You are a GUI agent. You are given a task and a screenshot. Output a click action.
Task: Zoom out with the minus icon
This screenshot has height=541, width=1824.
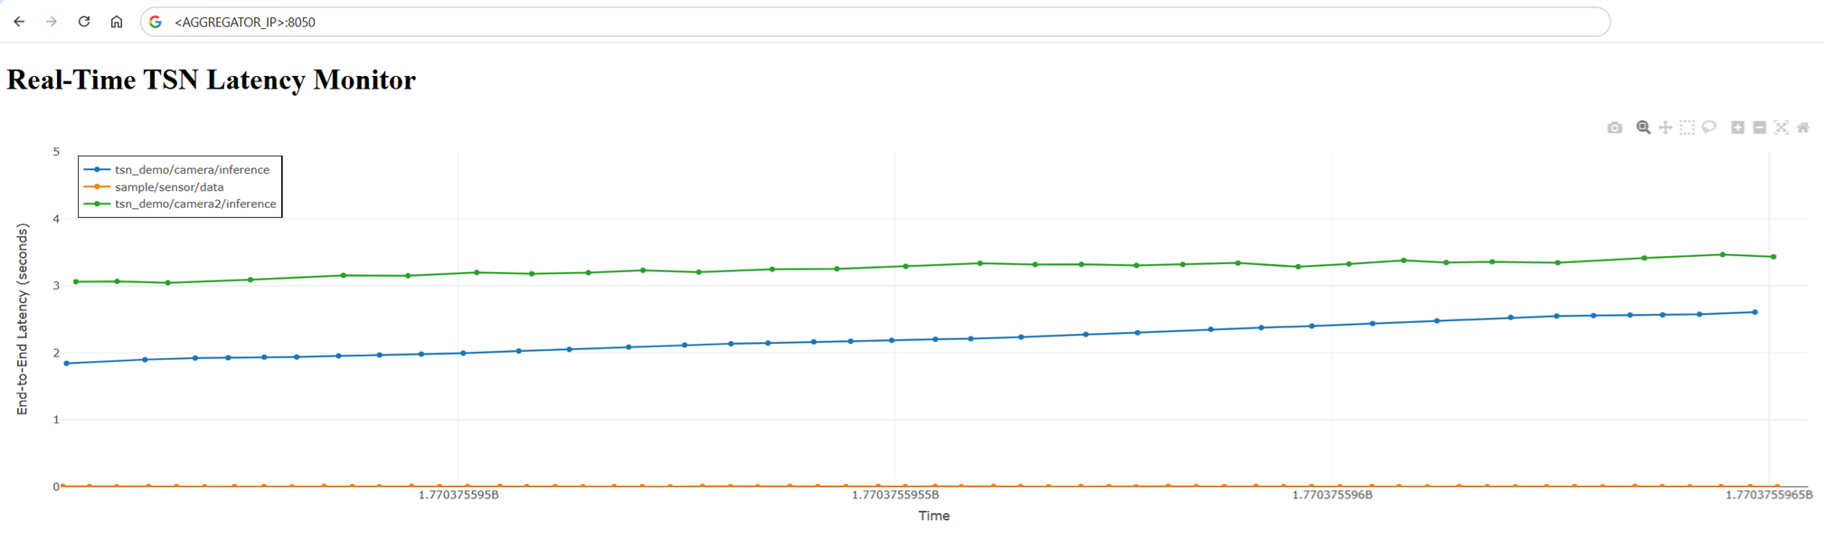pyautogui.click(x=1759, y=128)
